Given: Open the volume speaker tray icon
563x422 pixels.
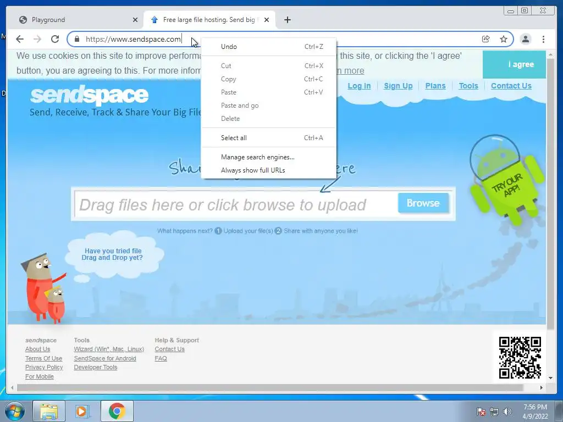Looking at the screenshot, I should (x=507, y=411).
